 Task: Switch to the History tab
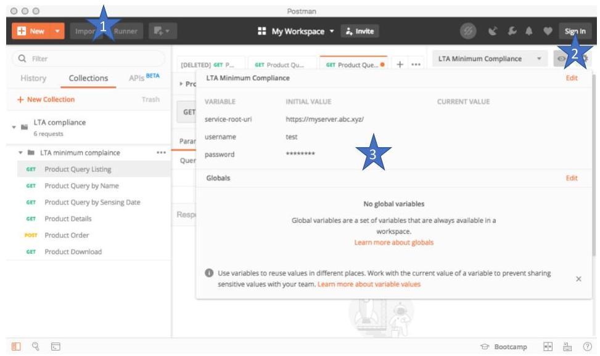tap(33, 78)
